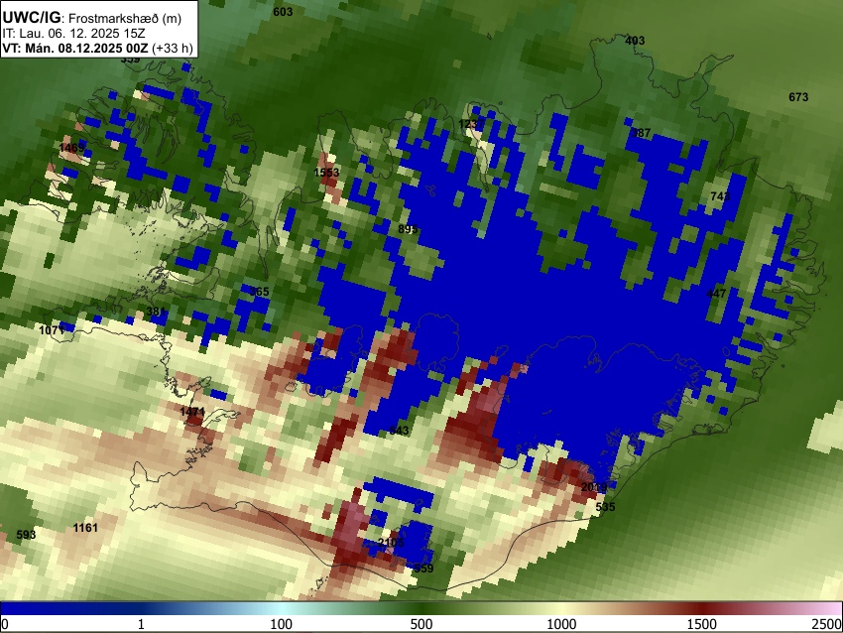Click the 1471 value on the map
This screenshot has height=633, width=843.
[x=192, y=412]
